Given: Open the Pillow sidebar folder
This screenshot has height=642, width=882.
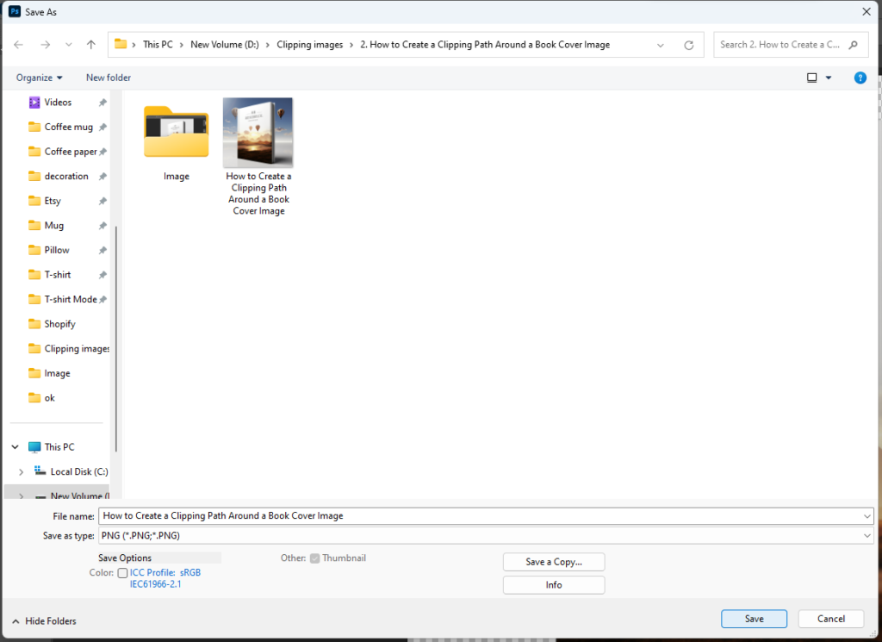Looking at the screenshot, I should 57,251.
